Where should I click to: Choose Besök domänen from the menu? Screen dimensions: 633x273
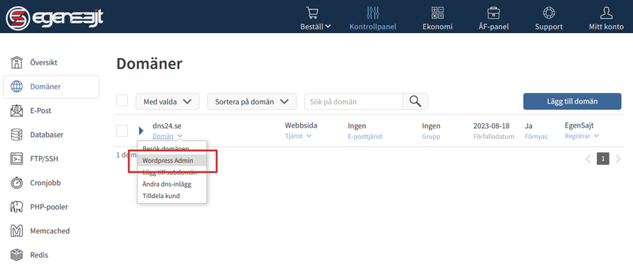click(x=165, y=148)
